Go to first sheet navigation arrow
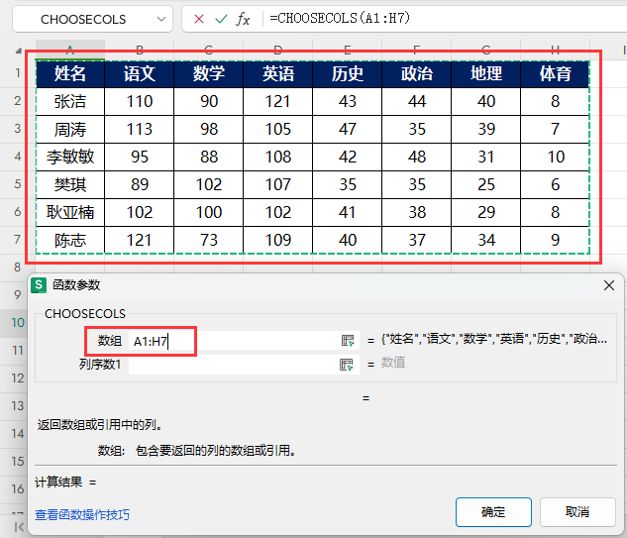This screenshot has width=627, height=538. click(x=19, y=527)
